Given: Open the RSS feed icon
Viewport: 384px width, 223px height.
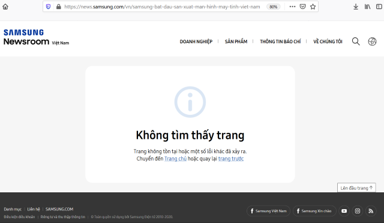Looking at the screenshot, I should pos(371,211).
